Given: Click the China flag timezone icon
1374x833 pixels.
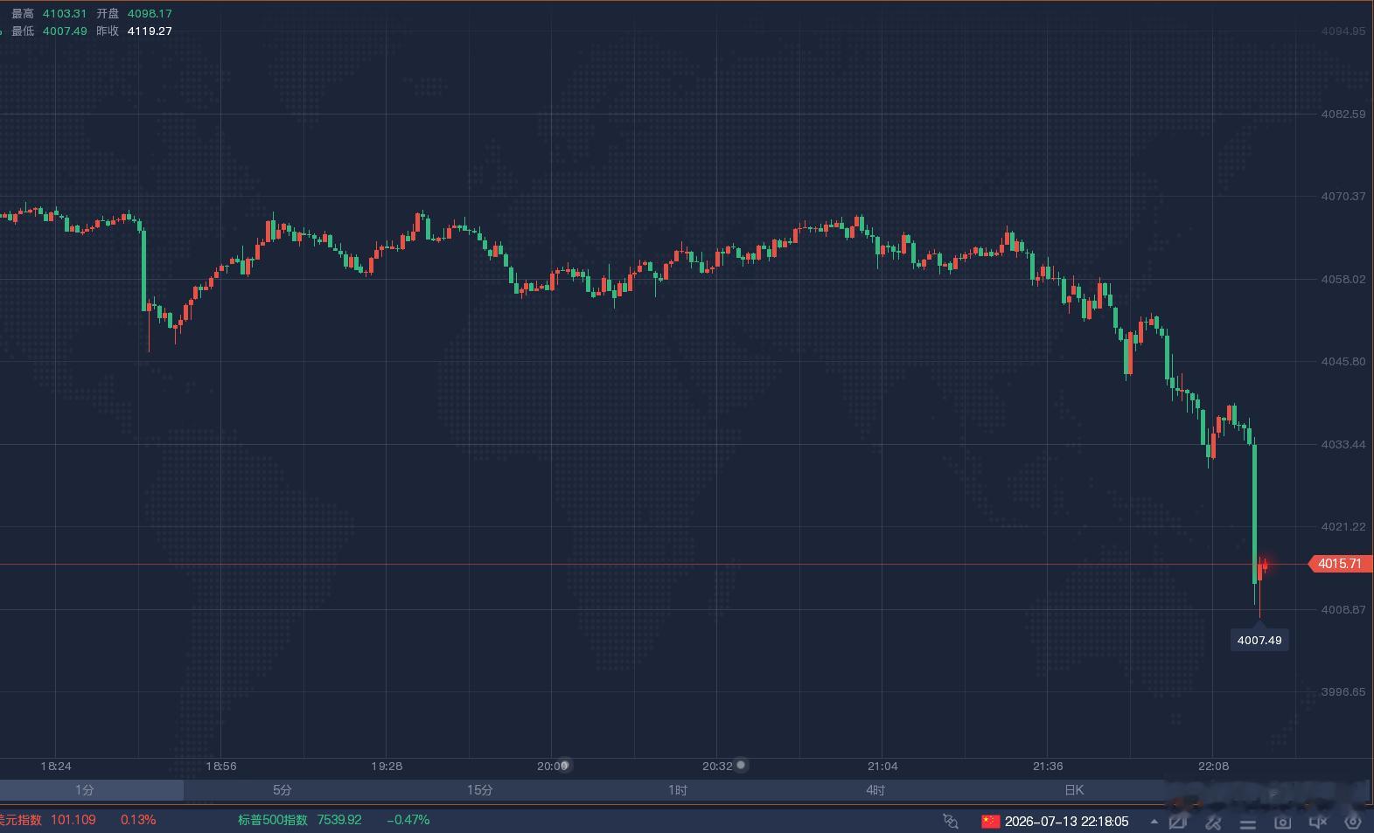Looking at the screenshot, I should coord(990,821).
